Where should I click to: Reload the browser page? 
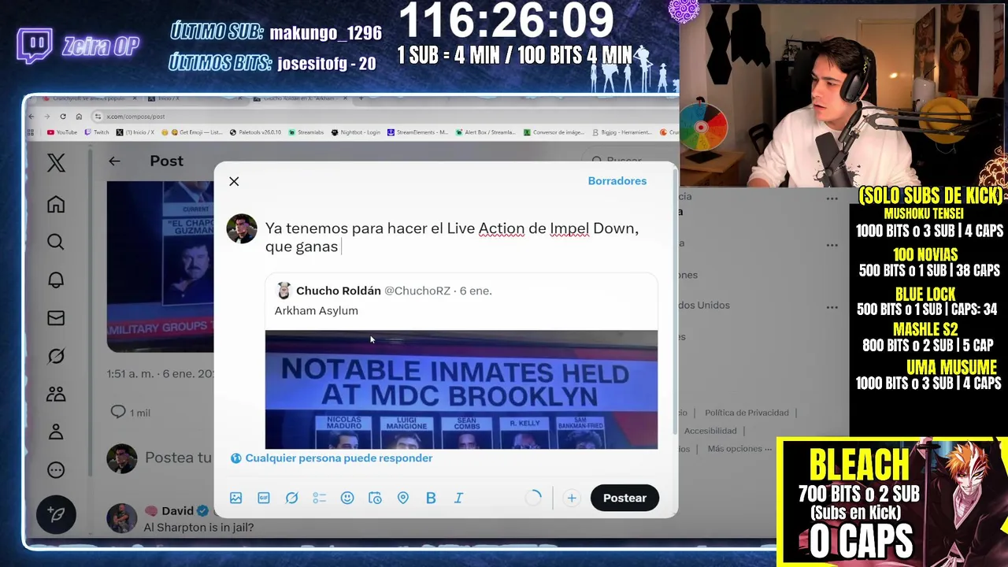64,117
